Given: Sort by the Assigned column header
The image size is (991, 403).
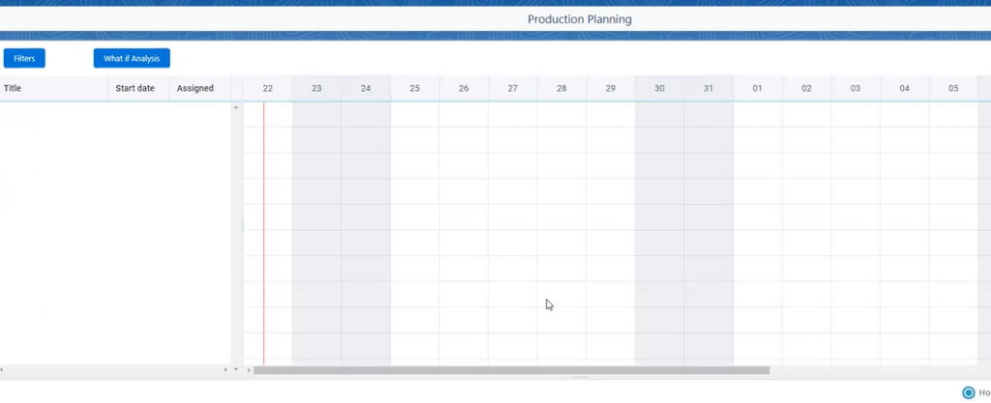Looking at the screenshot, I should coord(199,88).
